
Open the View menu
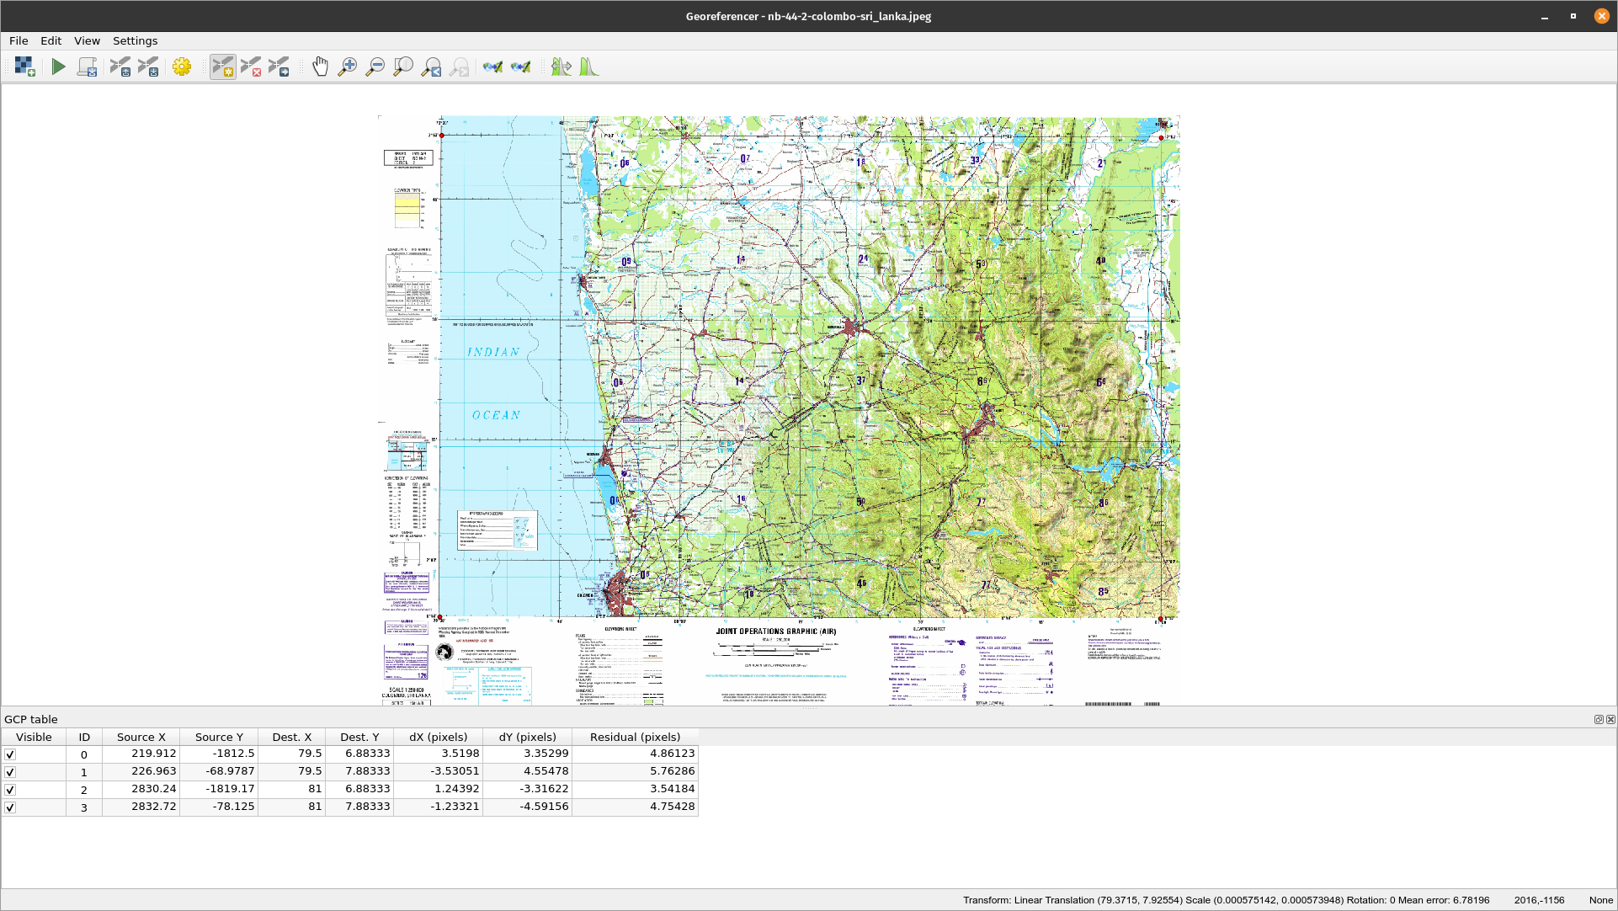[x=87, y=40]
